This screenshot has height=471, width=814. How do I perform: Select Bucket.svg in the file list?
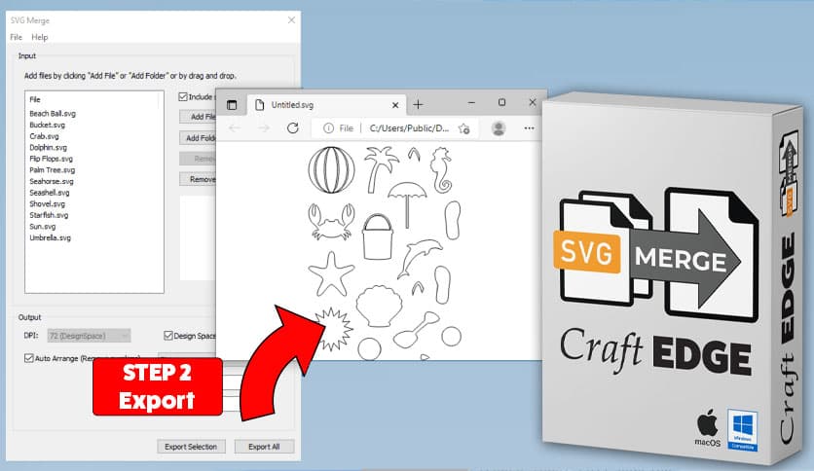(x=48, y=125)
